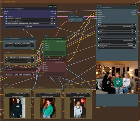The width and height of the screenshot is (140, 121).
Task: Click the 04.Qwen Edit group title
Action: click(x=8, y=2)
